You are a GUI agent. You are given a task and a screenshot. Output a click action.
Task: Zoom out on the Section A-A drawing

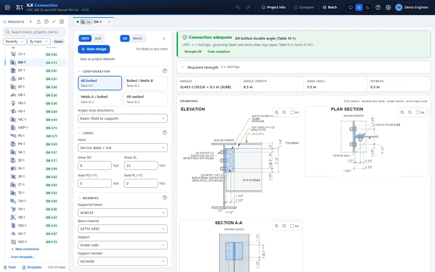[284, 226]
